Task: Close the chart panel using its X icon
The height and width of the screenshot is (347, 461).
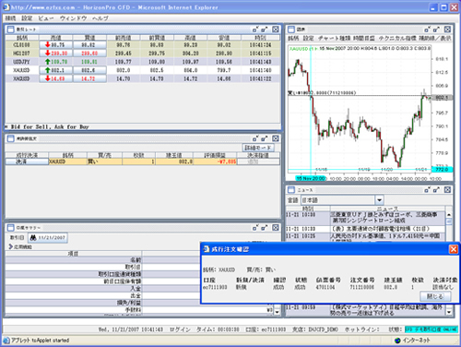Action: (x=447, y=30)
